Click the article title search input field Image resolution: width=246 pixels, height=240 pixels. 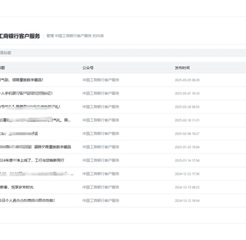[123, 53]
